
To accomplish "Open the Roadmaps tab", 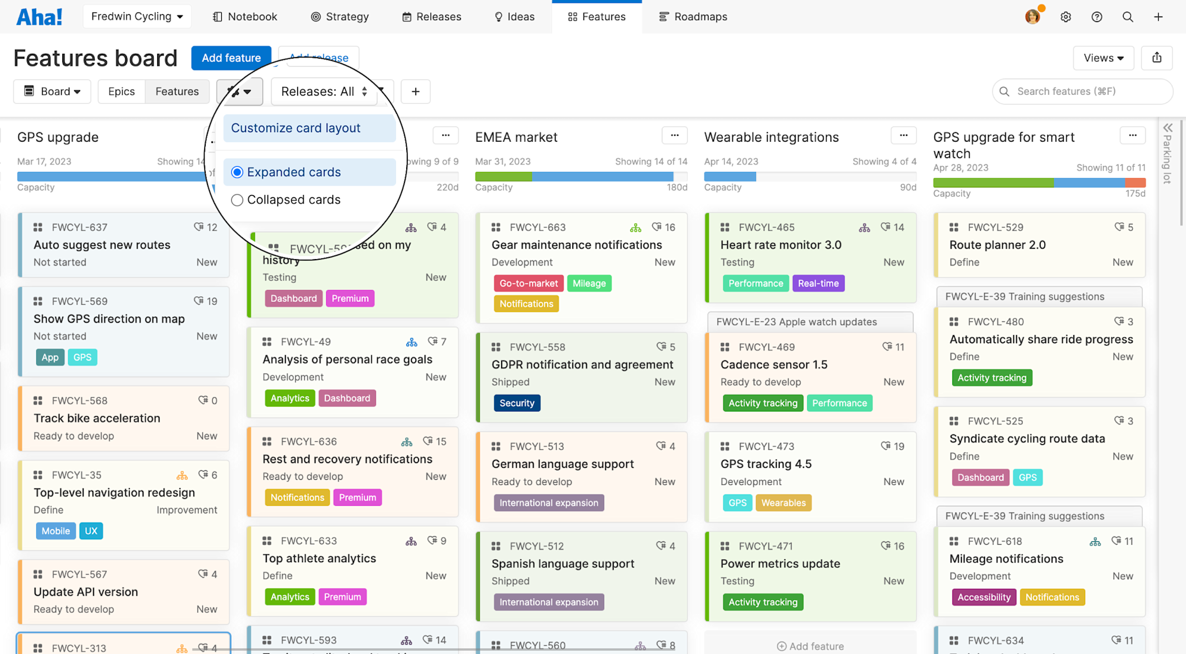I will click(x=693, y=17).
